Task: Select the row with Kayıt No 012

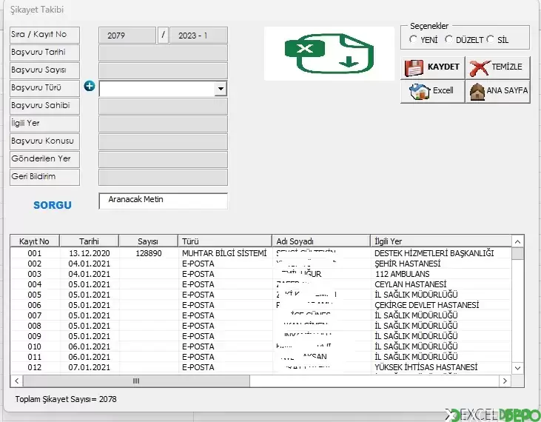Action: [x=261, y=367]
